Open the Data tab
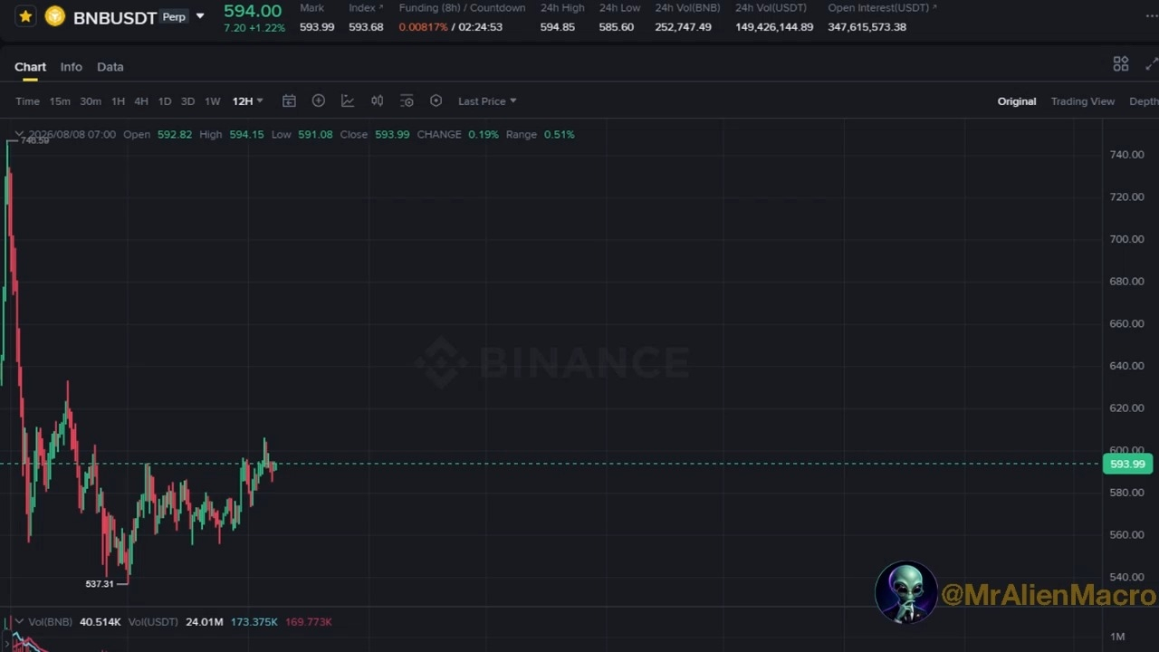 (110, 67)
